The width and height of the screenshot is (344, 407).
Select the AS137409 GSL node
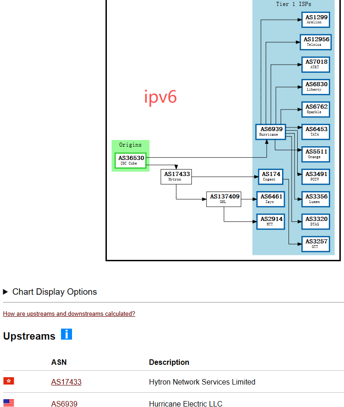click(224, 199)
